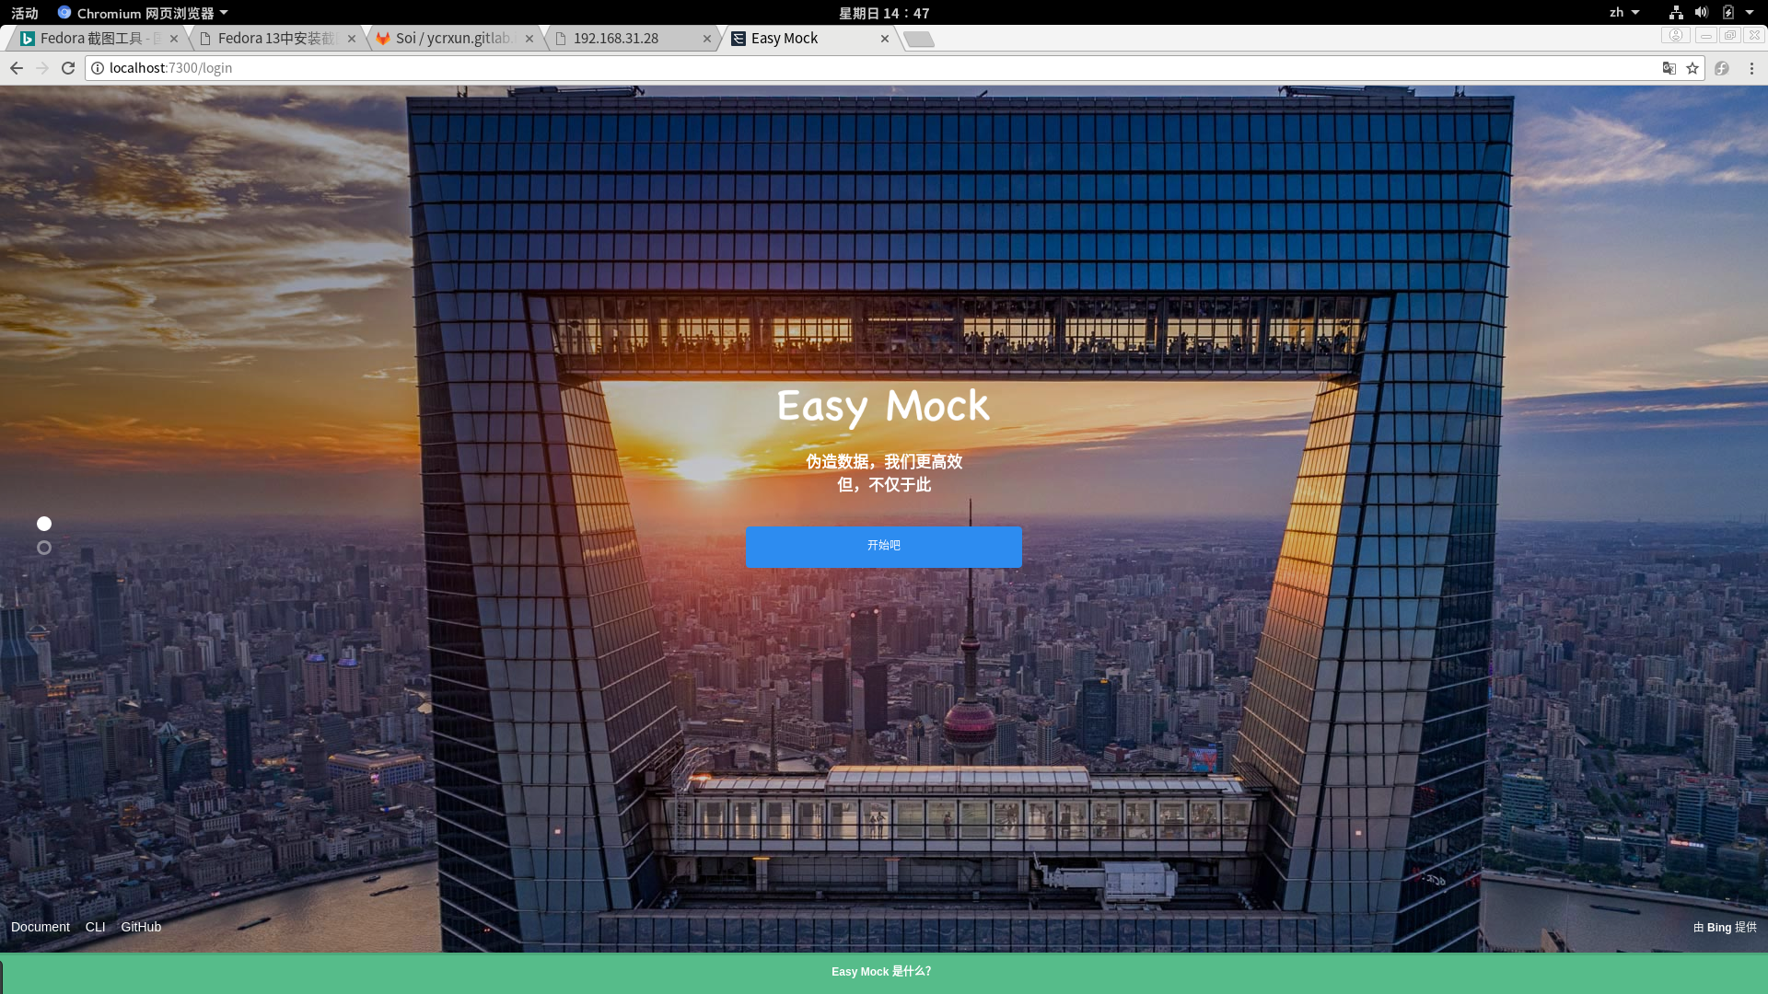Screen dimensions: 1768x994
Task: Open a new tab button
Action: click(919, 39)
